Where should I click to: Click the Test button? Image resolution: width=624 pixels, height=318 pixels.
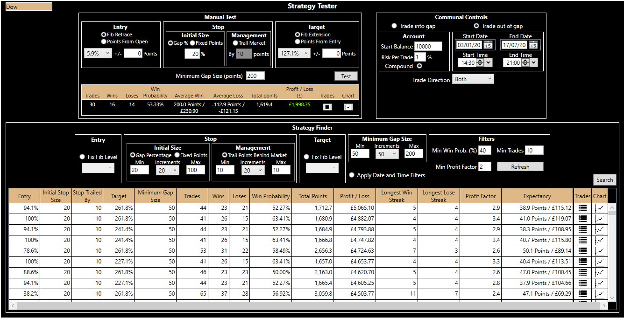coord(346,76)
